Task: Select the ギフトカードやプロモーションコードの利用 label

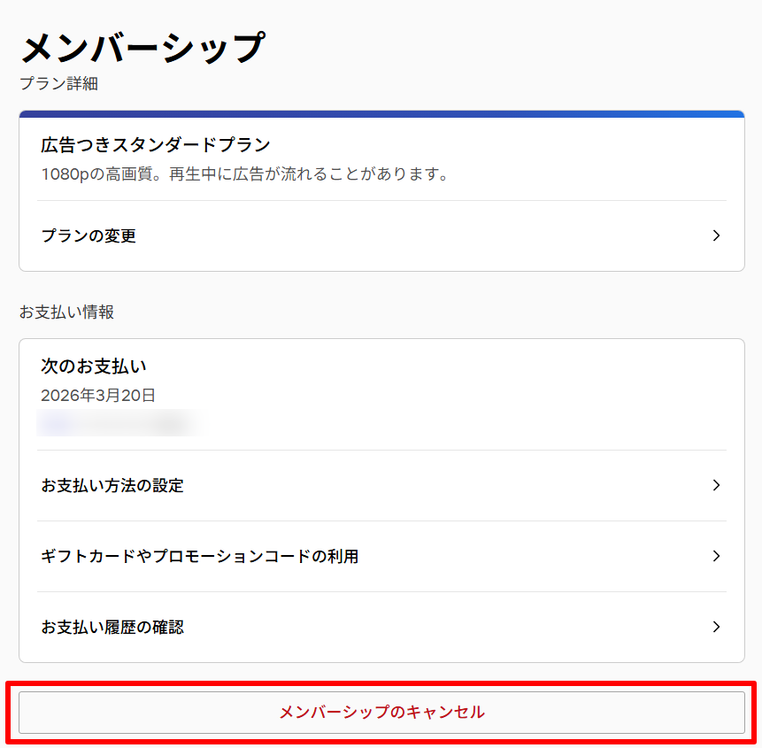Action: 199,557
